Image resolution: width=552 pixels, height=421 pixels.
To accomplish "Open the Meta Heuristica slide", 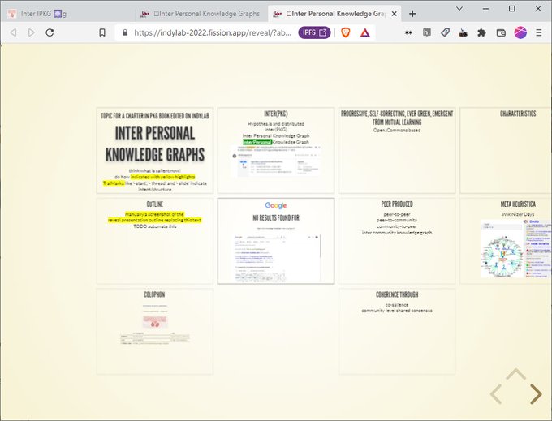I will click(506, 241).
